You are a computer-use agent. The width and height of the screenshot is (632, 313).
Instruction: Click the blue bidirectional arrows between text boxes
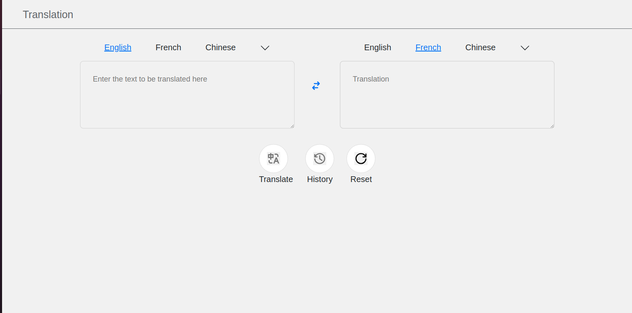click(316, 86)
